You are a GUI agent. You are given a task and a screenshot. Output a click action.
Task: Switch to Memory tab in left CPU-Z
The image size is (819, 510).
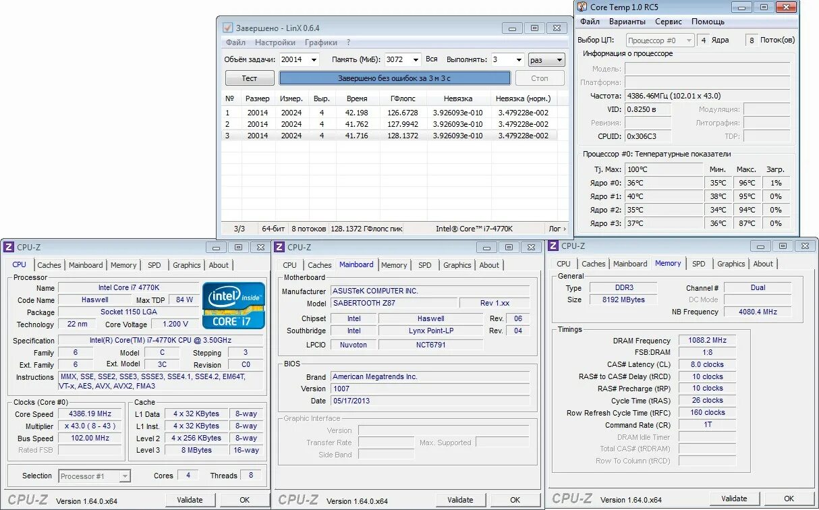tap(123, 265)
